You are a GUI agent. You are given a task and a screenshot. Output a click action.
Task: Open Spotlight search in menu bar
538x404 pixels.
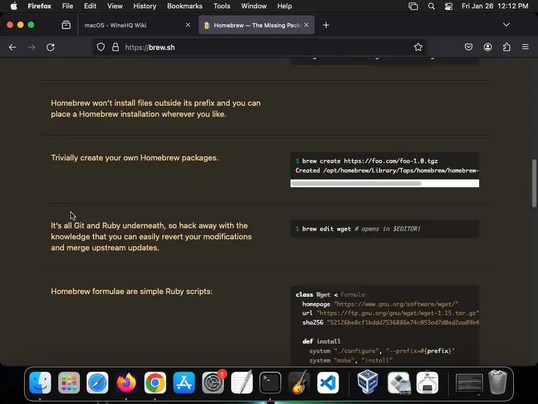pos(431,6)
